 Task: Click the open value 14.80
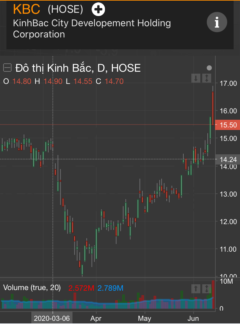(x=22, y=81)
